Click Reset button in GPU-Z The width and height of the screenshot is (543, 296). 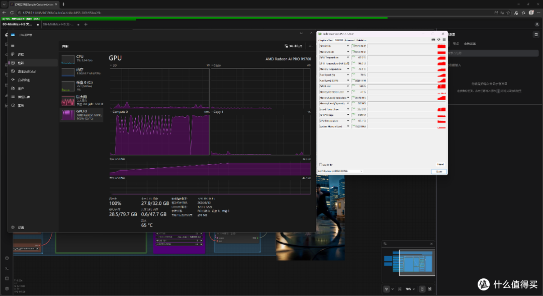[440, 164]
